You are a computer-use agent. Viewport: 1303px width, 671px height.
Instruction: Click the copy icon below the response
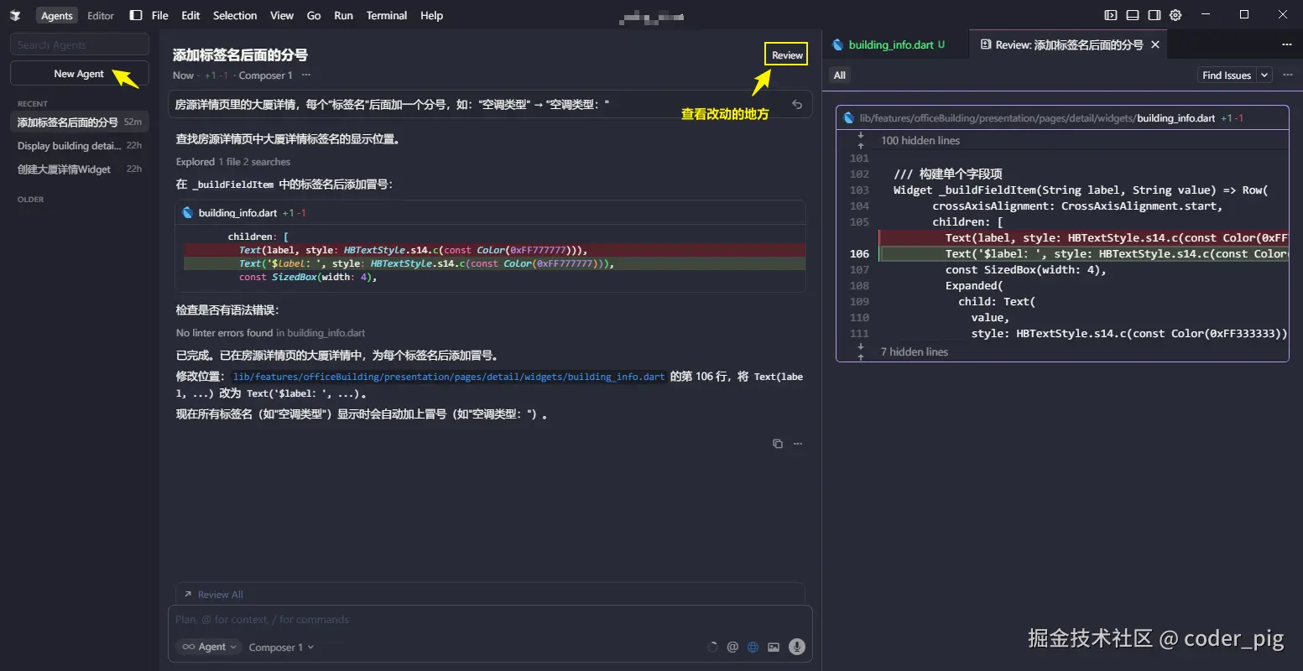click(x=778, y=444)
